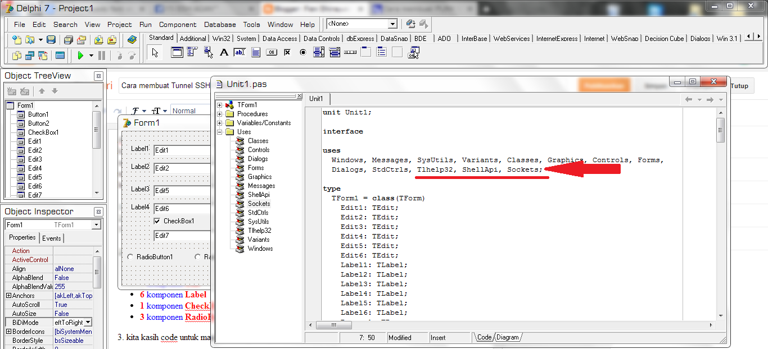The width and height of the screenshot is (768, 349).
Task: Switch to the Win32 palette tab
Action: [222, 39]
